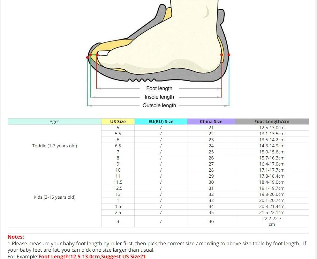This screenshot has height=259, width=317.
Task: Select the 'EU(RU) Size' column header
Action: click(161, 122)
